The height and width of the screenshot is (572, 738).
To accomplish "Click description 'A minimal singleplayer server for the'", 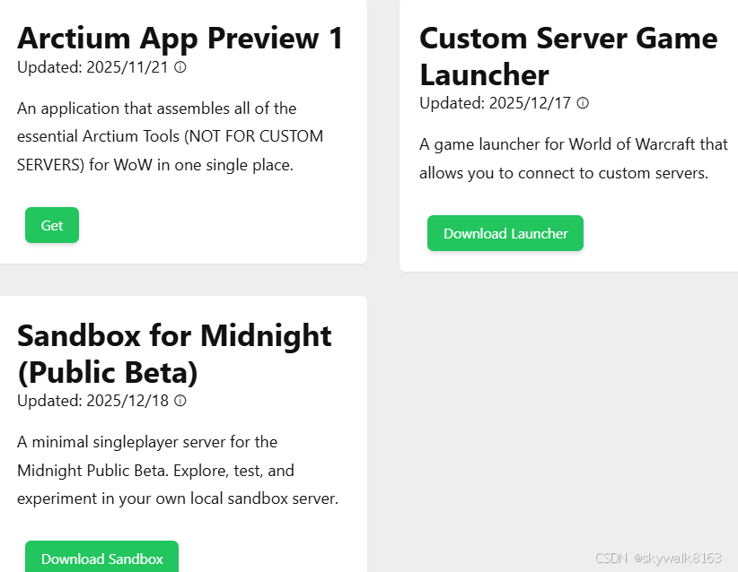I will point(147,442).
